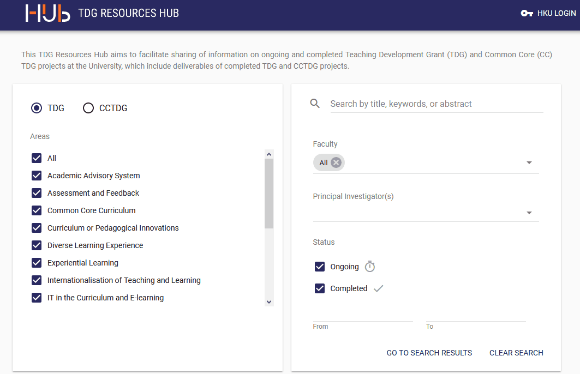
Task: Click the Faculty field label
Action: click(325, 144)
